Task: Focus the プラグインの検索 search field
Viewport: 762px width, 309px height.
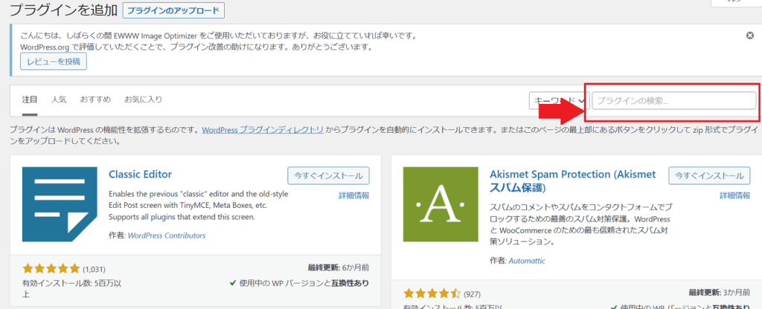Action: (673, 101)
